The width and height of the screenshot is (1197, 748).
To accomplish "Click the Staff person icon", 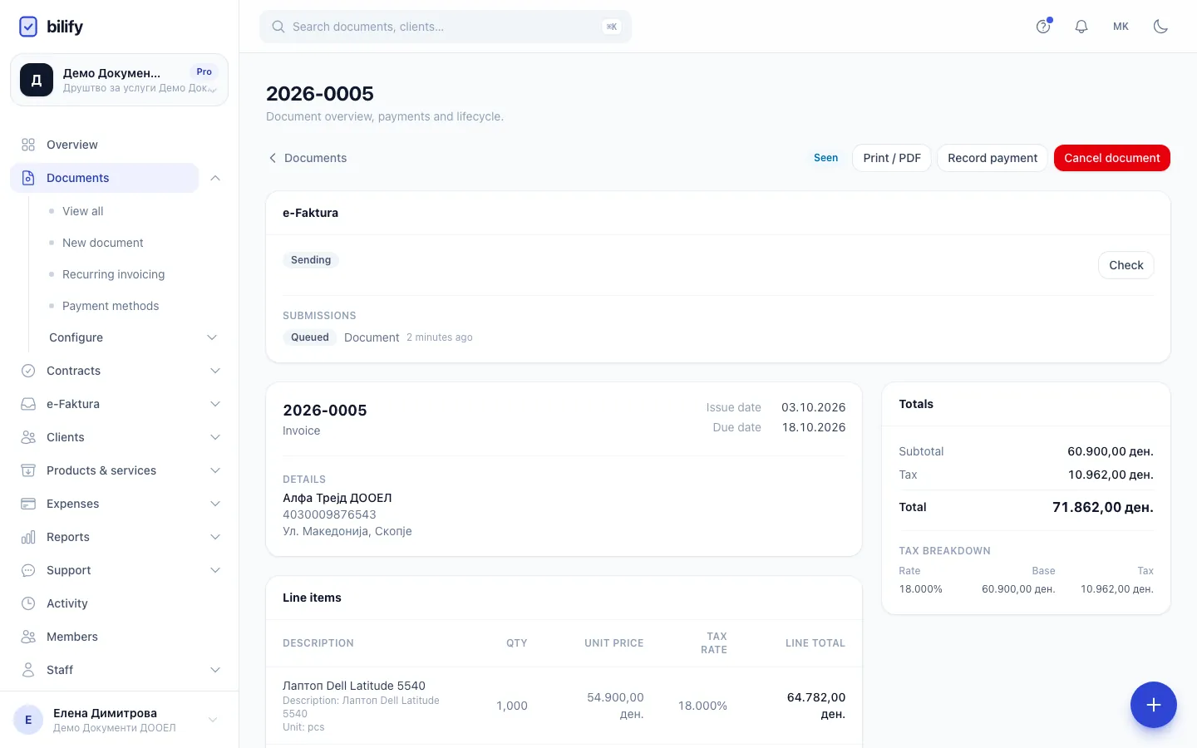I will pyautogui.click(x=28, y=670).
